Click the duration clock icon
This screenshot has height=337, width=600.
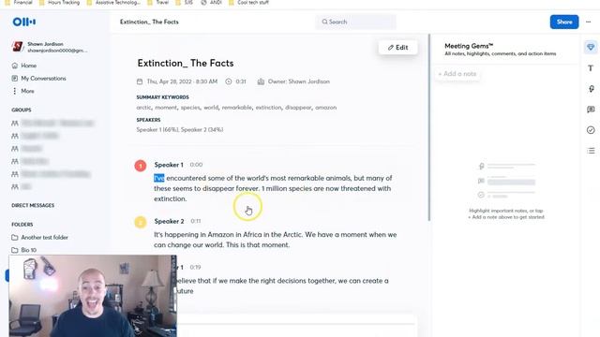click(229, 81)
